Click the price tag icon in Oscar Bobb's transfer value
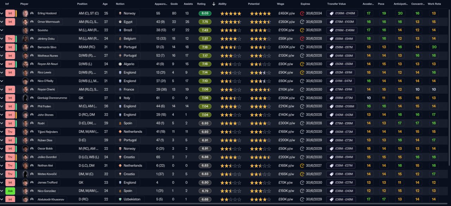Viewport: 451px width, 206px height. (332, 149)
